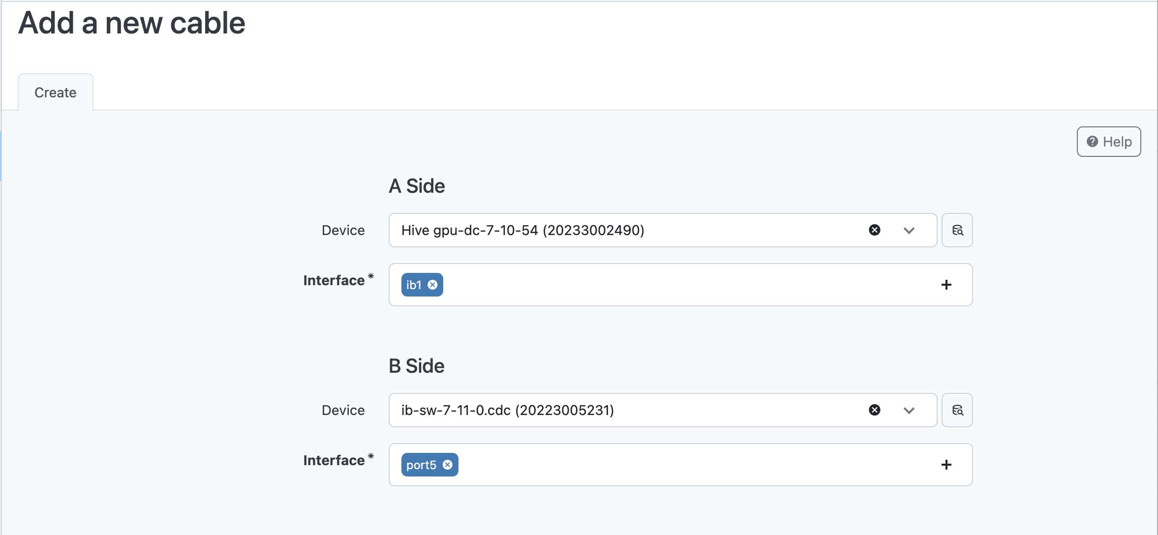The height and width of the screenshot is (535, 1158).
Task: Click the Add a new cable heading
Action: click(x=132, y=23)
